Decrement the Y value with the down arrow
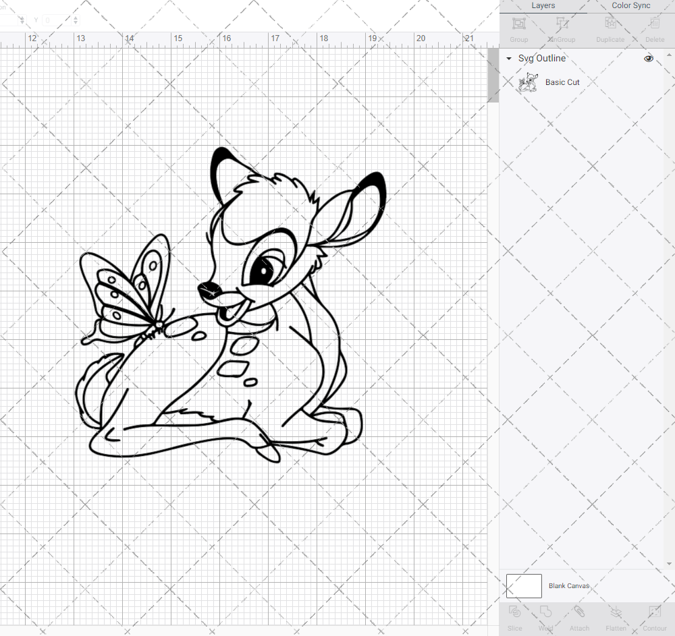 coord(75,23)
